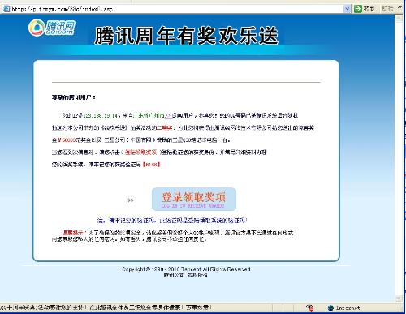Click the popup blocked status bar icon

pos(310,308)
